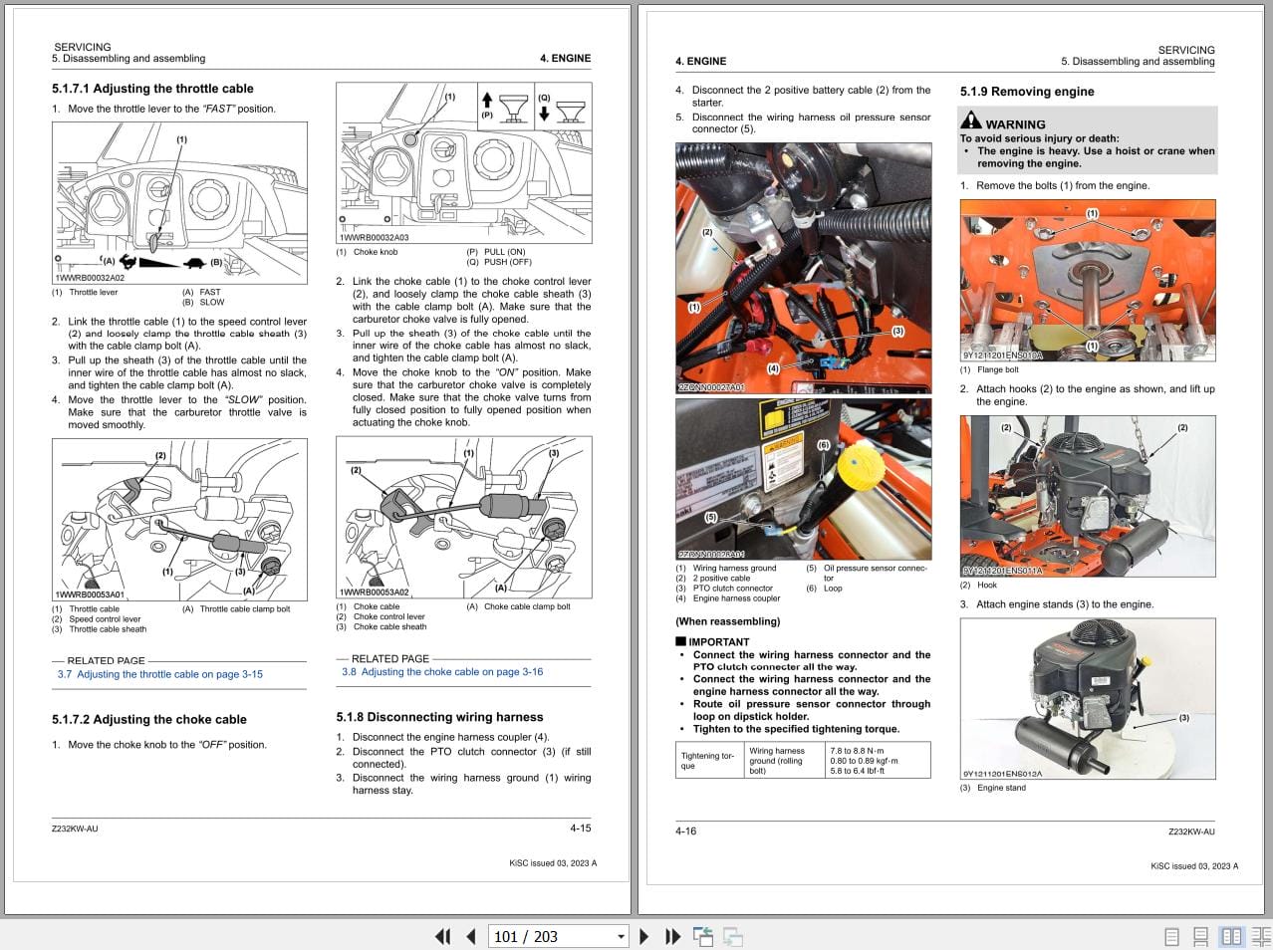The image size is (1273, 950).
Task: Open the page number dropdown arrow
Action: (621, 936)
